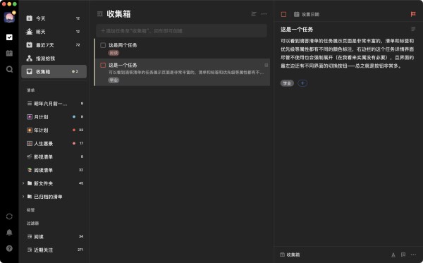The height and width of the screenshot is (263, 423).
Task: Click the 设置日期 button
Action: pyautogui.click(x=307, y=14)
